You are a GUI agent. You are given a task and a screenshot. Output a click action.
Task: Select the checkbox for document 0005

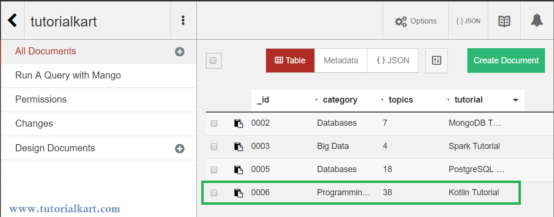[x=214, y=170]
